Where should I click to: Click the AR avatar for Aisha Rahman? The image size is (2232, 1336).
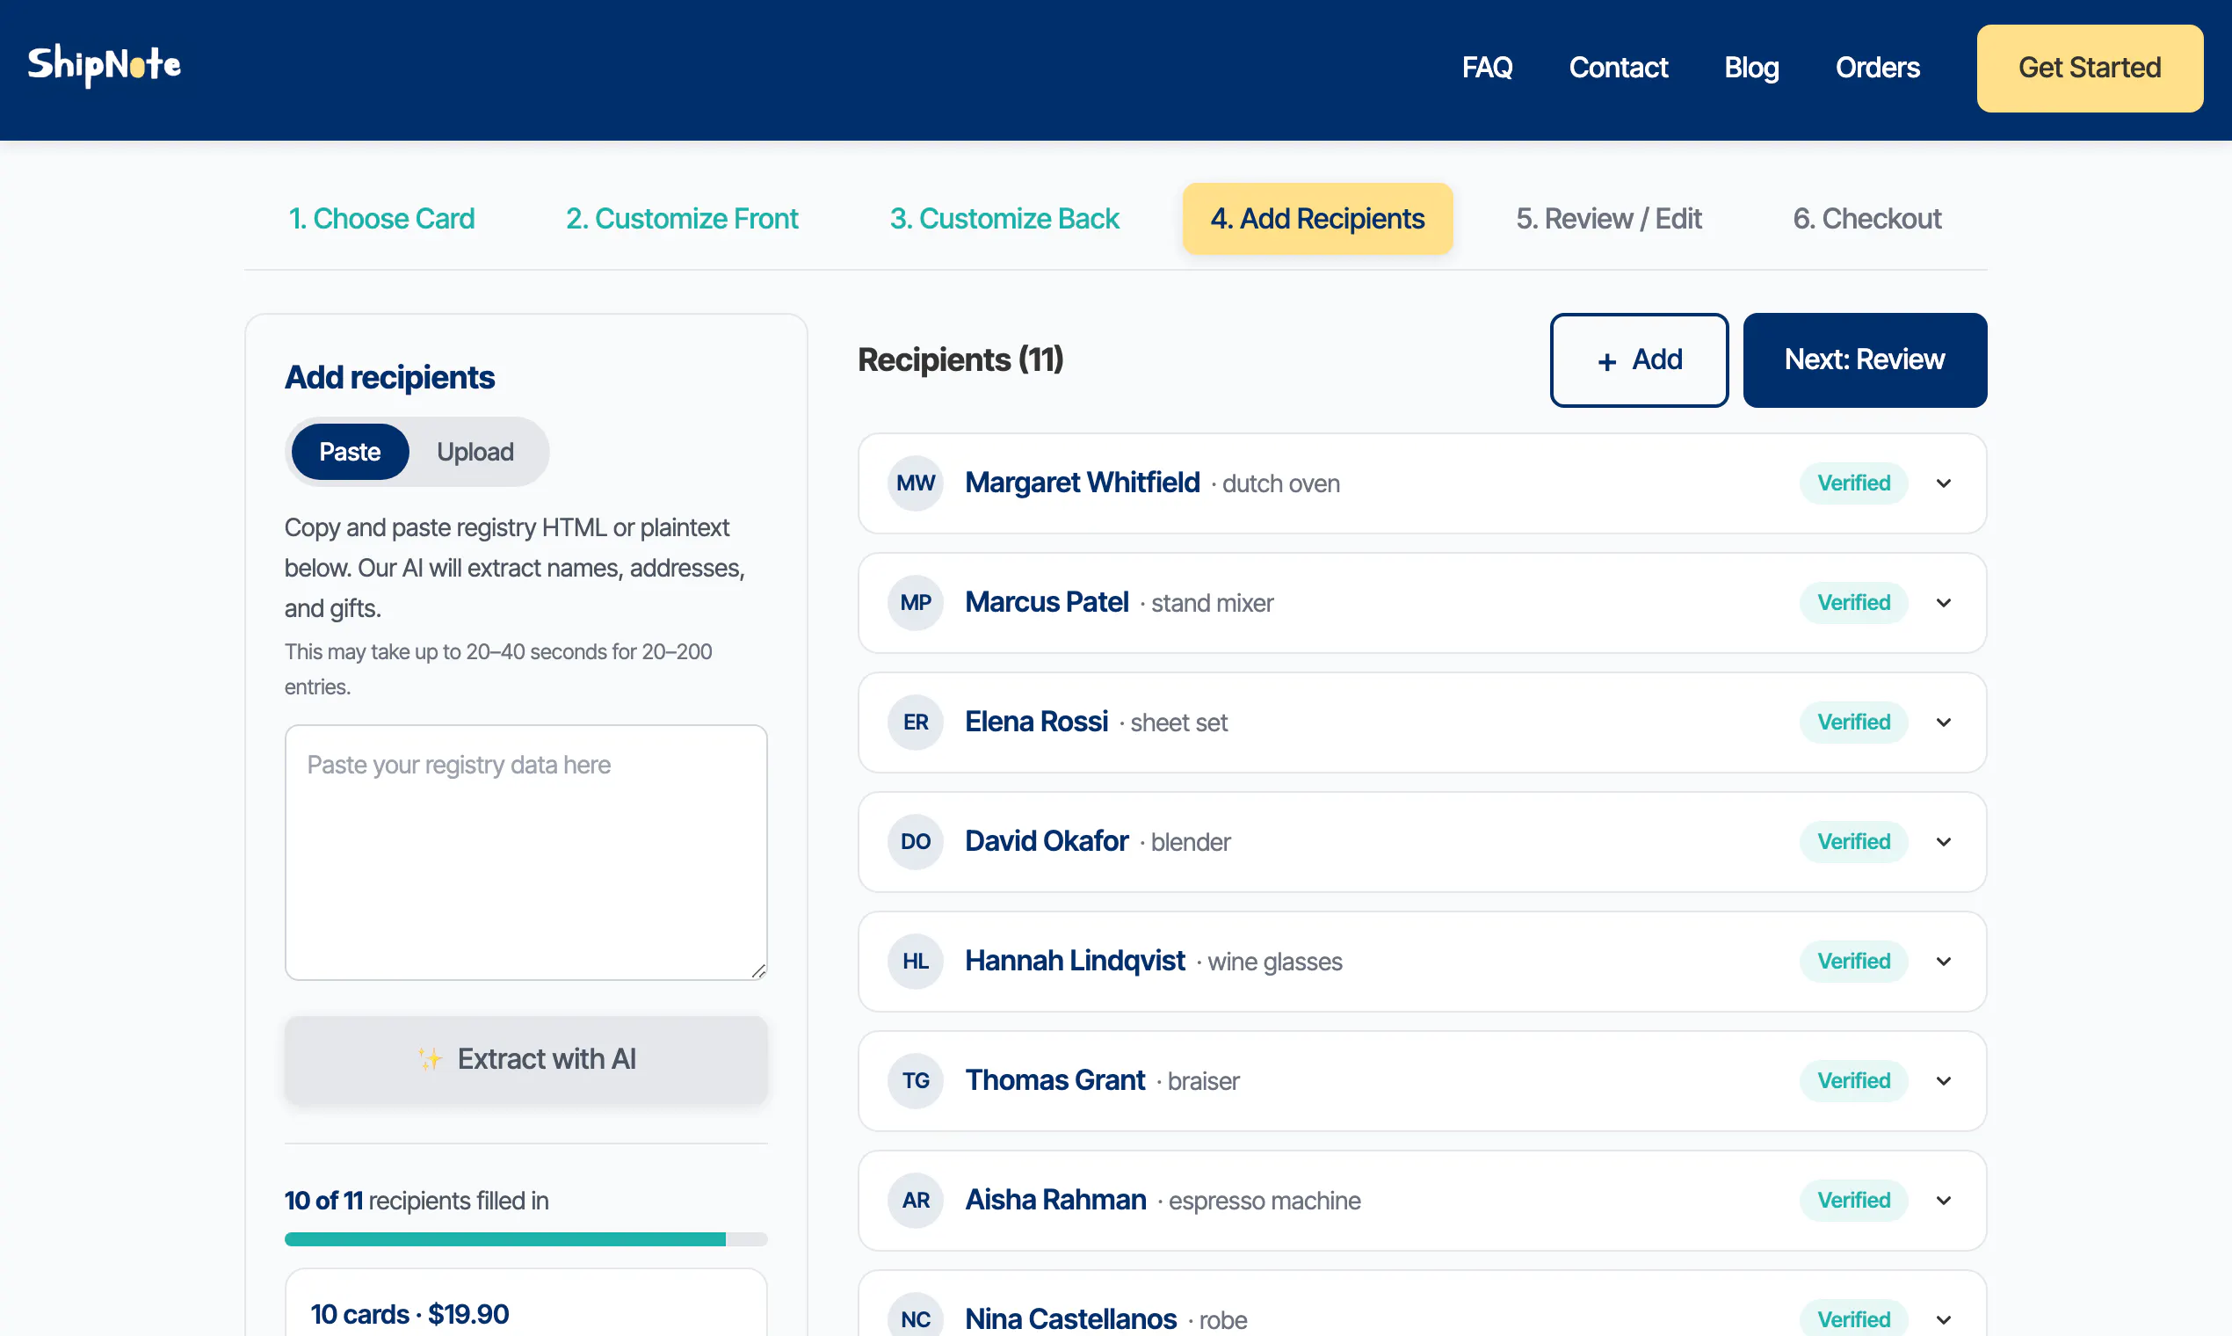point(916,1200)
